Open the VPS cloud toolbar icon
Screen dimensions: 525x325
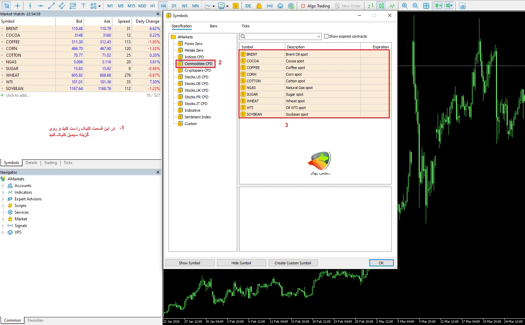280,6
